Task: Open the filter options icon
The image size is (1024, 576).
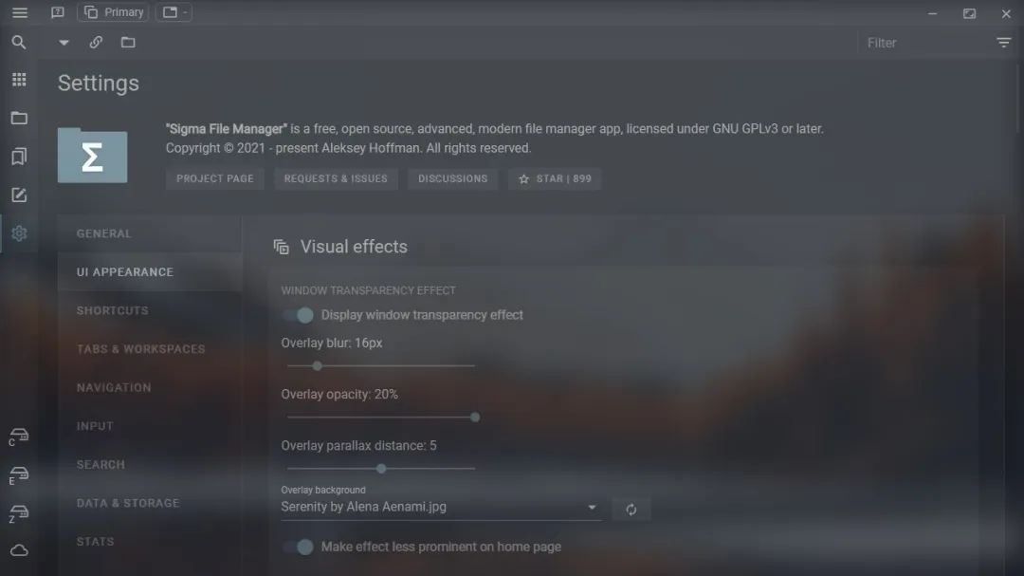Action: [x=1004, y=43]
